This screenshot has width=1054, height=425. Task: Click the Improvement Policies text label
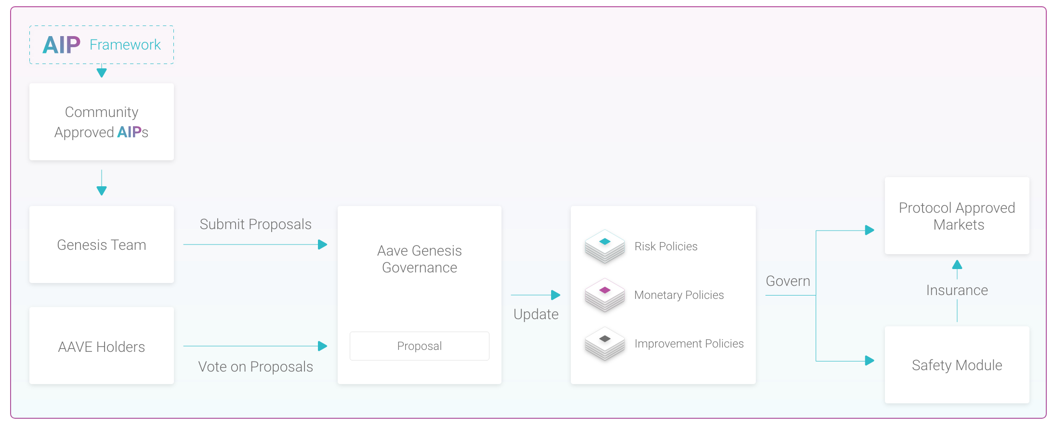tap(689, 344)
